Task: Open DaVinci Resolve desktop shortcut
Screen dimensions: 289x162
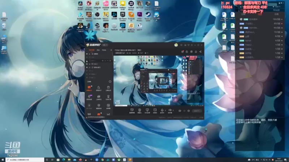Action: [x=80, y=5]
